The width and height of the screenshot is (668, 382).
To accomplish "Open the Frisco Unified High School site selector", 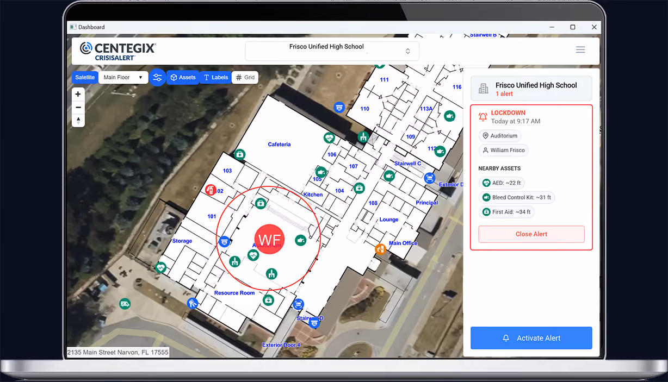I will pyautogui.click(x=332, y=51).
